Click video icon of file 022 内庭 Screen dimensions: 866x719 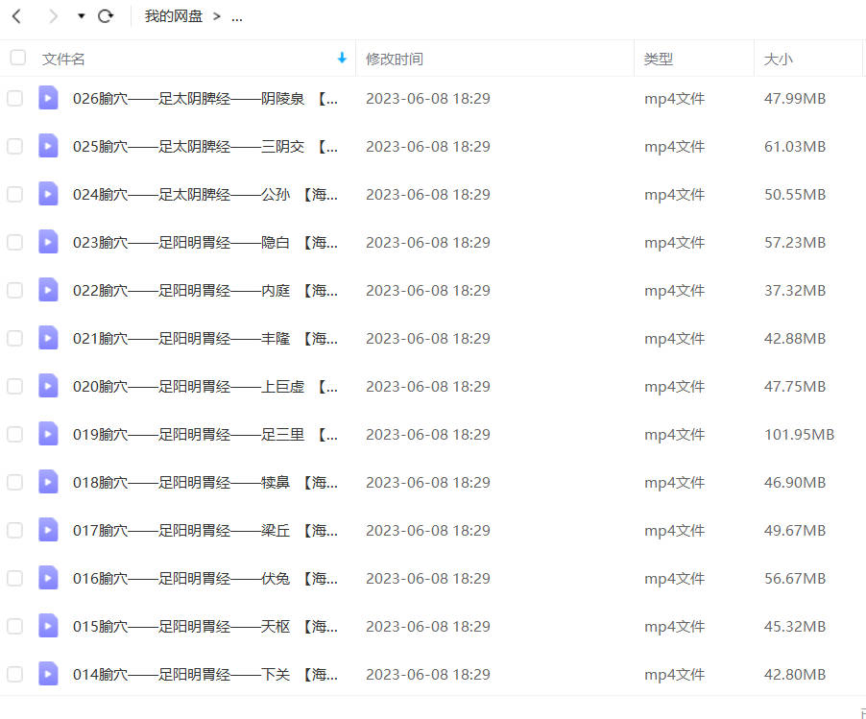tap(48, 290)
